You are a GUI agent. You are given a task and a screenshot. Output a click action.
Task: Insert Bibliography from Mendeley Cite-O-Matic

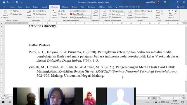(x=78, y=11)
